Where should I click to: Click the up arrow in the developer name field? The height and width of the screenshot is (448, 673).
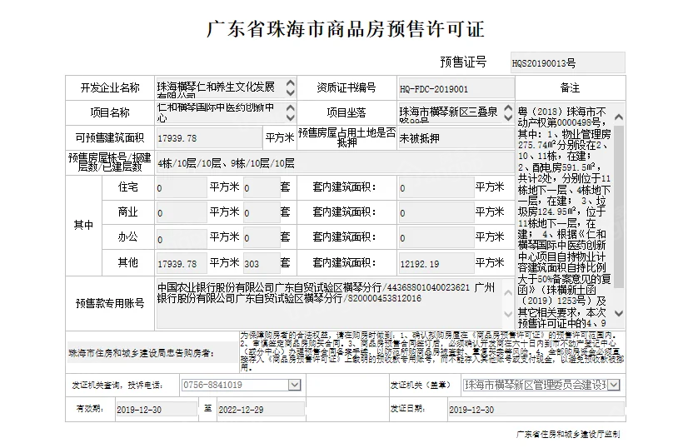[291, 83]
